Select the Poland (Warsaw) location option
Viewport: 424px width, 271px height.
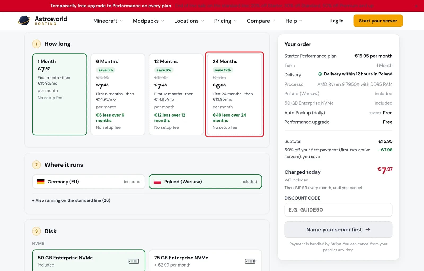[205, 182]
